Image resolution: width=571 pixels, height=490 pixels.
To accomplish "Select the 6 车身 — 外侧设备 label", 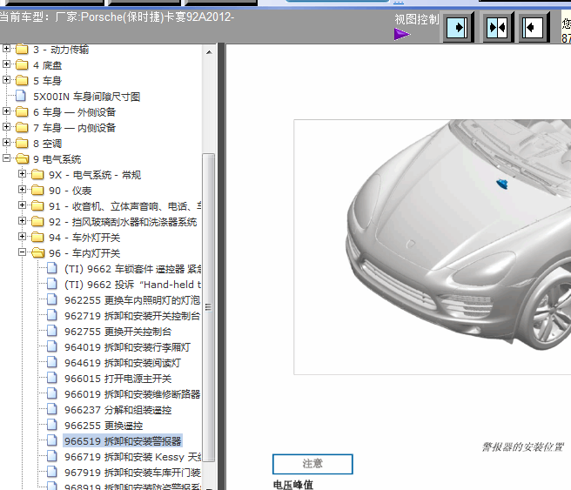I will click(74, 111).
